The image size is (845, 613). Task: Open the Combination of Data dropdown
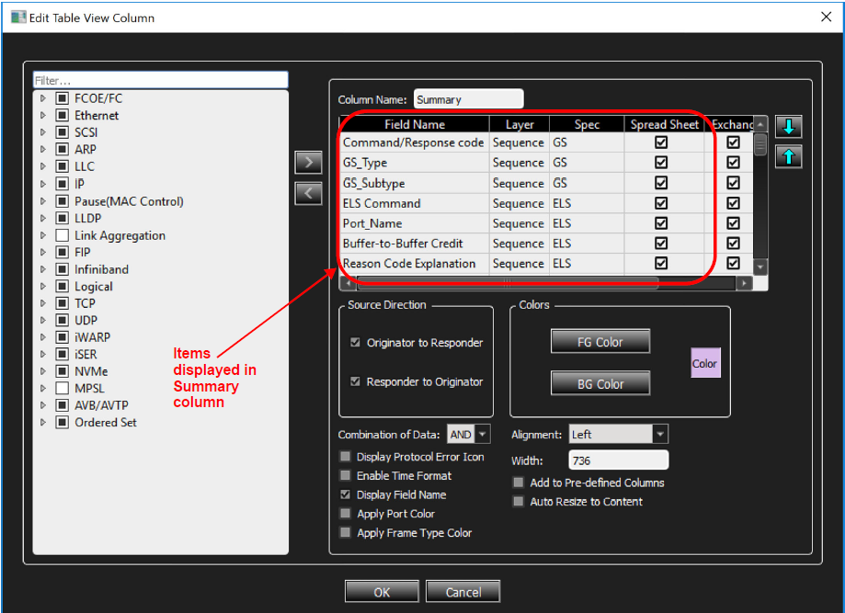(x=483, y=434)
